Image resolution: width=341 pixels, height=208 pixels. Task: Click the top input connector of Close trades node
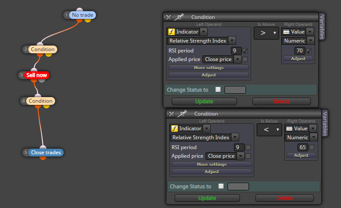[43, 147]
